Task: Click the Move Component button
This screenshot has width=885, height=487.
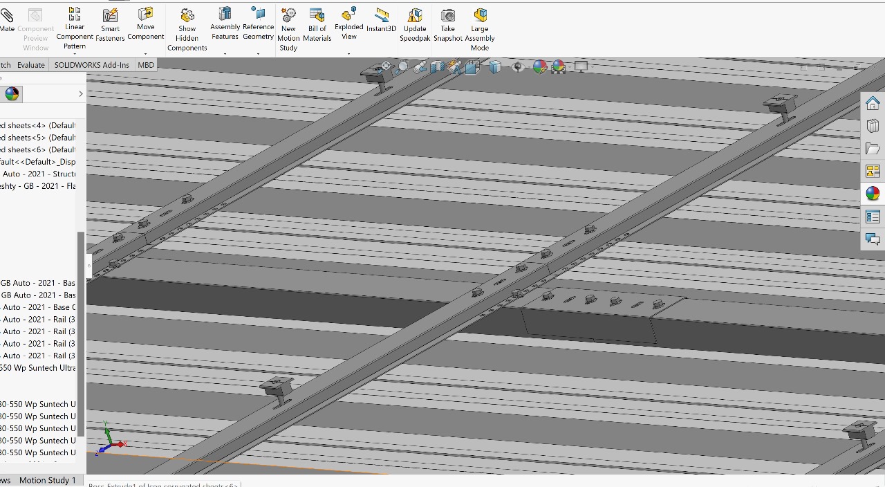Action: coord(146,25)
